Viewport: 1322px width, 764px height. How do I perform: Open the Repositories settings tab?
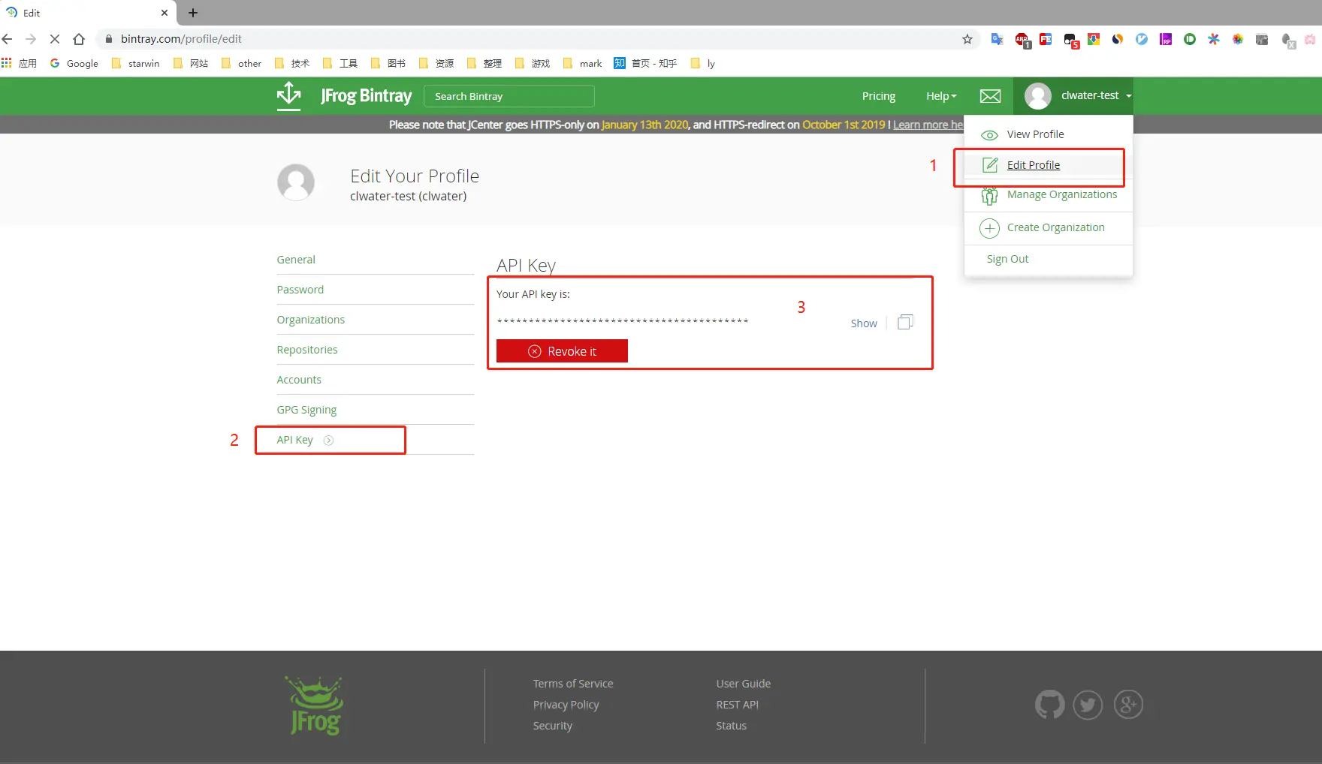pyautogui.click(x=306, y=350)
